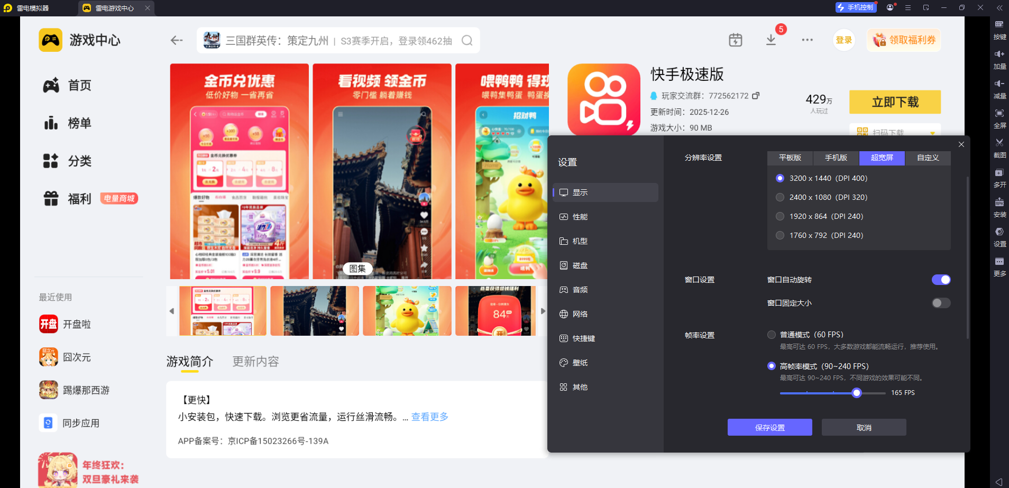Expand the description with 查看更多
Screen dimensions: 1009x488
[x=430, y=417]
